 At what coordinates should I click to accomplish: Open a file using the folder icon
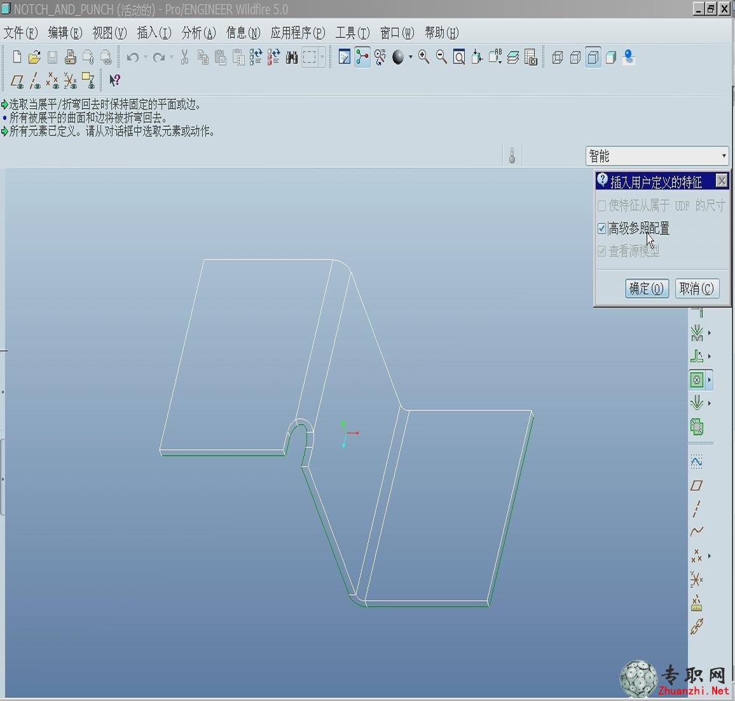(34, 57)
